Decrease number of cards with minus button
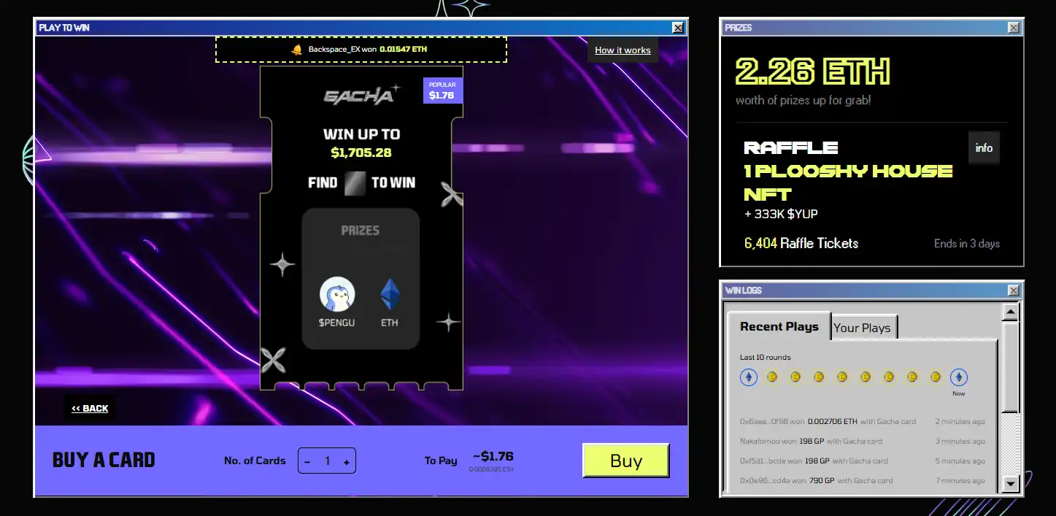Image resolution: width=1056 pixels, height=516 pixels. (x=307, y=461)
